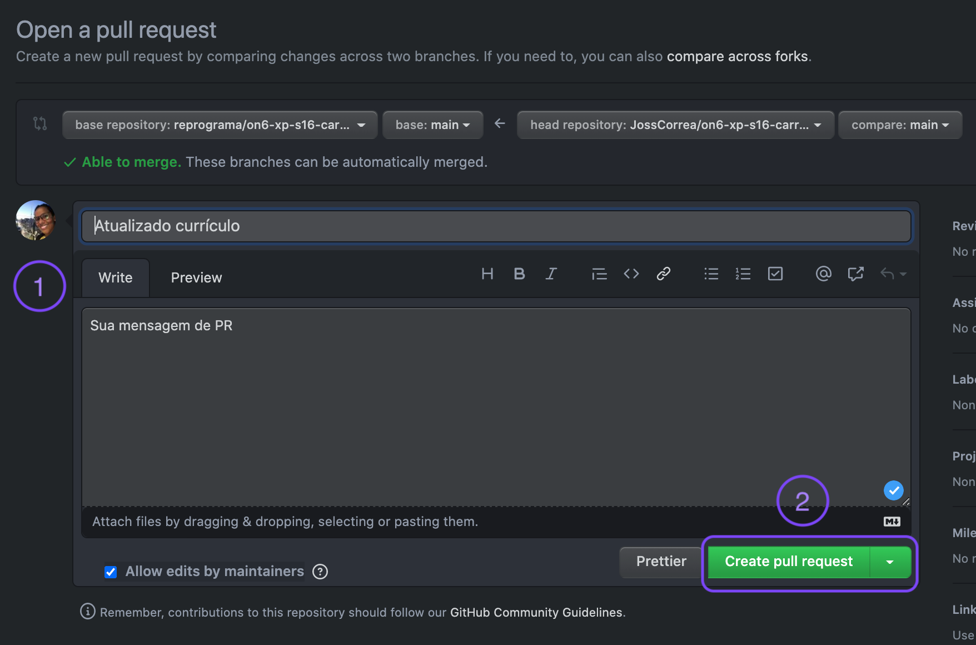Switch to the Preview tab
Image resolution: width=976 pixels, height=645 pixels.
tap(196, 277)
